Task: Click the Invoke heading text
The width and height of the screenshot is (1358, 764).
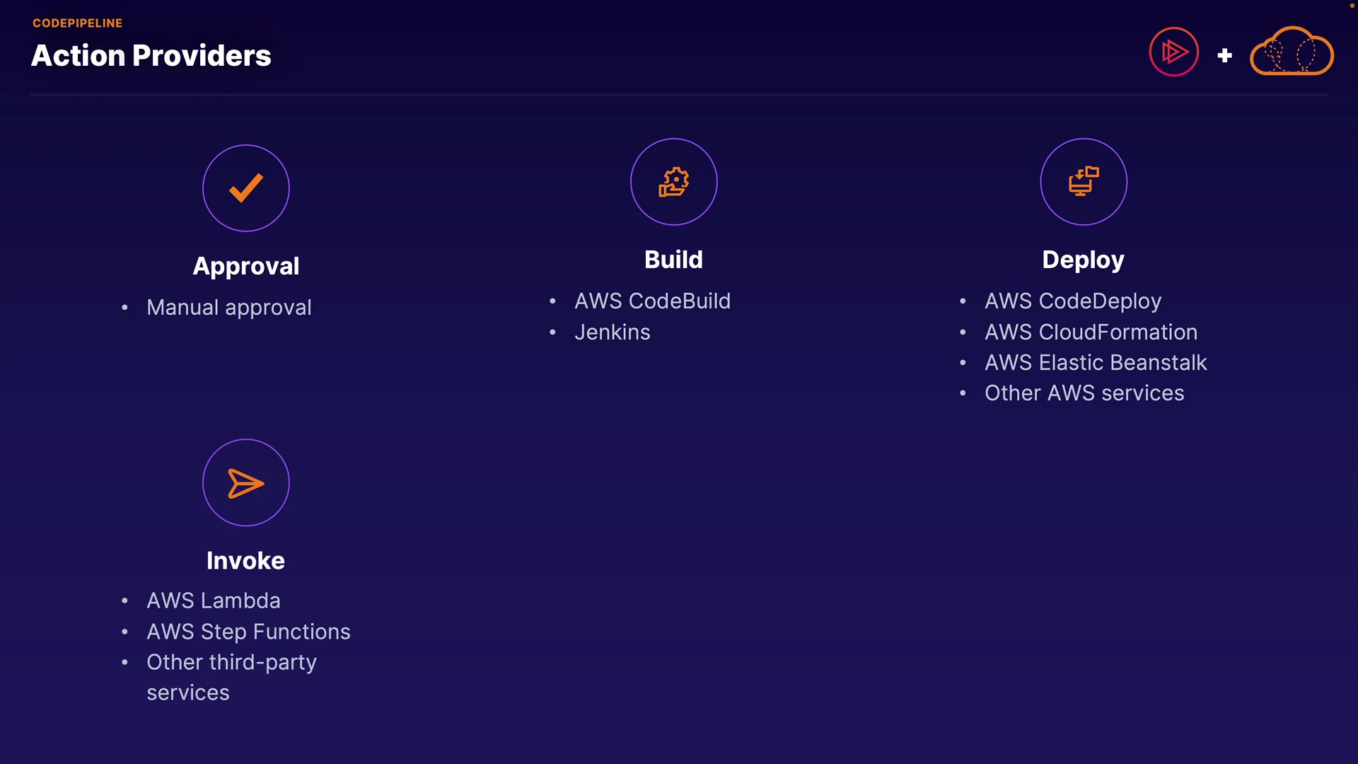Action: pyautogui.click(x=245, y=561)
